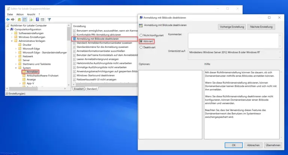Screen dimensions: 288x155
Task: Toggle the console tree show/hide icon
Action: [x=25, y=19]
